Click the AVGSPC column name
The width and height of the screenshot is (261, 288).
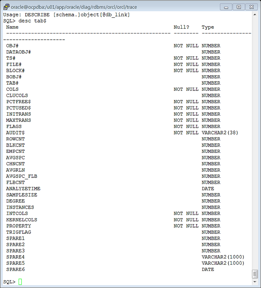click(x=15, y=158)
